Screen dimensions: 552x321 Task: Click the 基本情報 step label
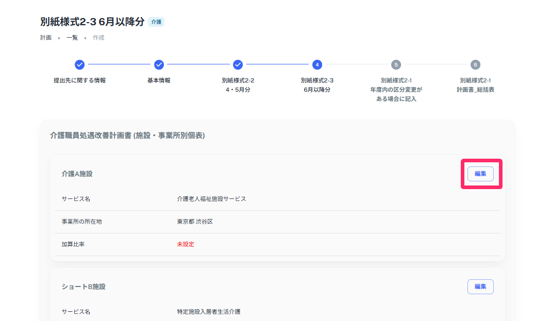(x=159, y=80)
